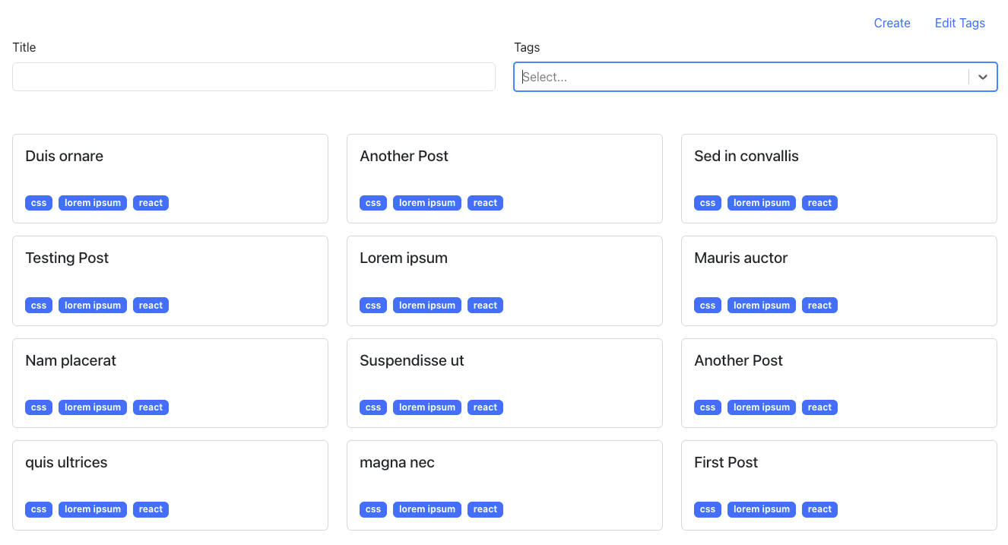Viewport: 1008px width, 545px height.
Task: Open the Suspendisse ut post card
Action: click(x=505, y=383)
